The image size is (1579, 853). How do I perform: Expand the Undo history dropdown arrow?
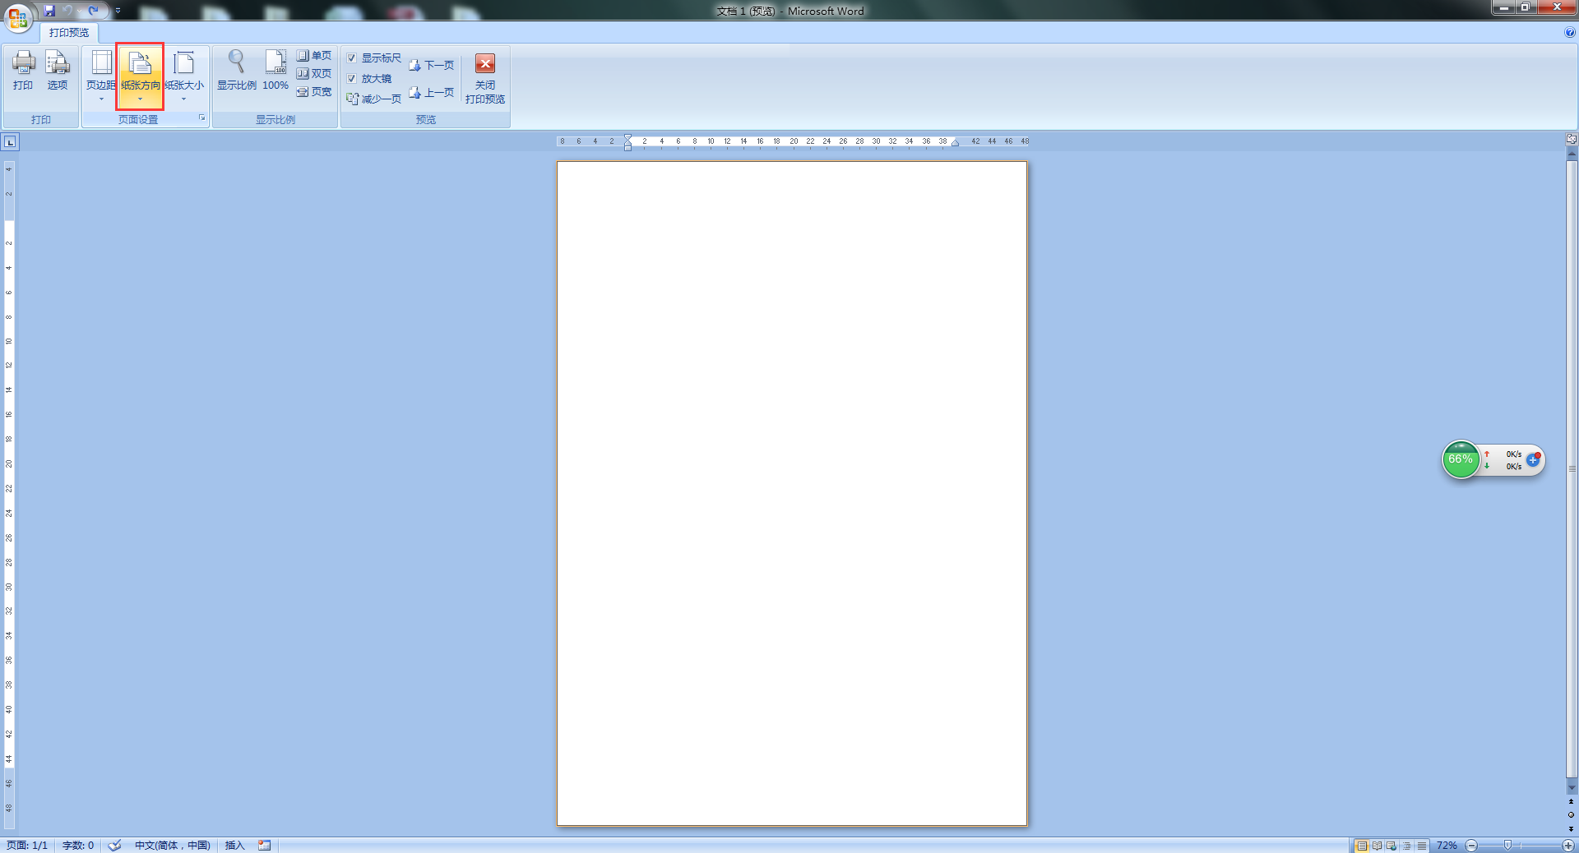(79, 12)
